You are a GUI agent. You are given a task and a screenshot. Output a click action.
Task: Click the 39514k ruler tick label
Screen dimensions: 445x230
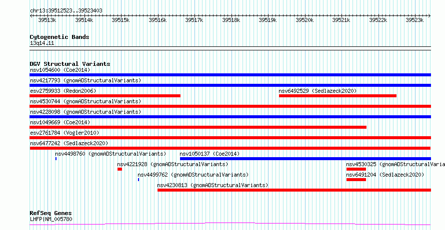coord(84,20)
